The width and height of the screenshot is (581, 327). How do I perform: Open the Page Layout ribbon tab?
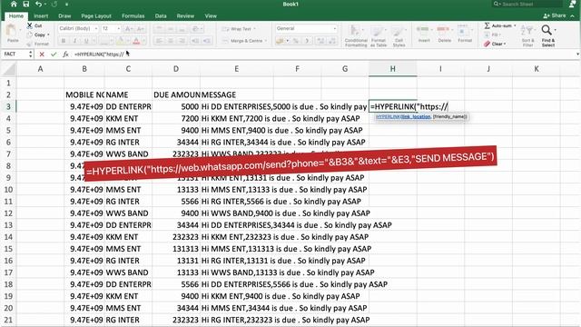96,16
